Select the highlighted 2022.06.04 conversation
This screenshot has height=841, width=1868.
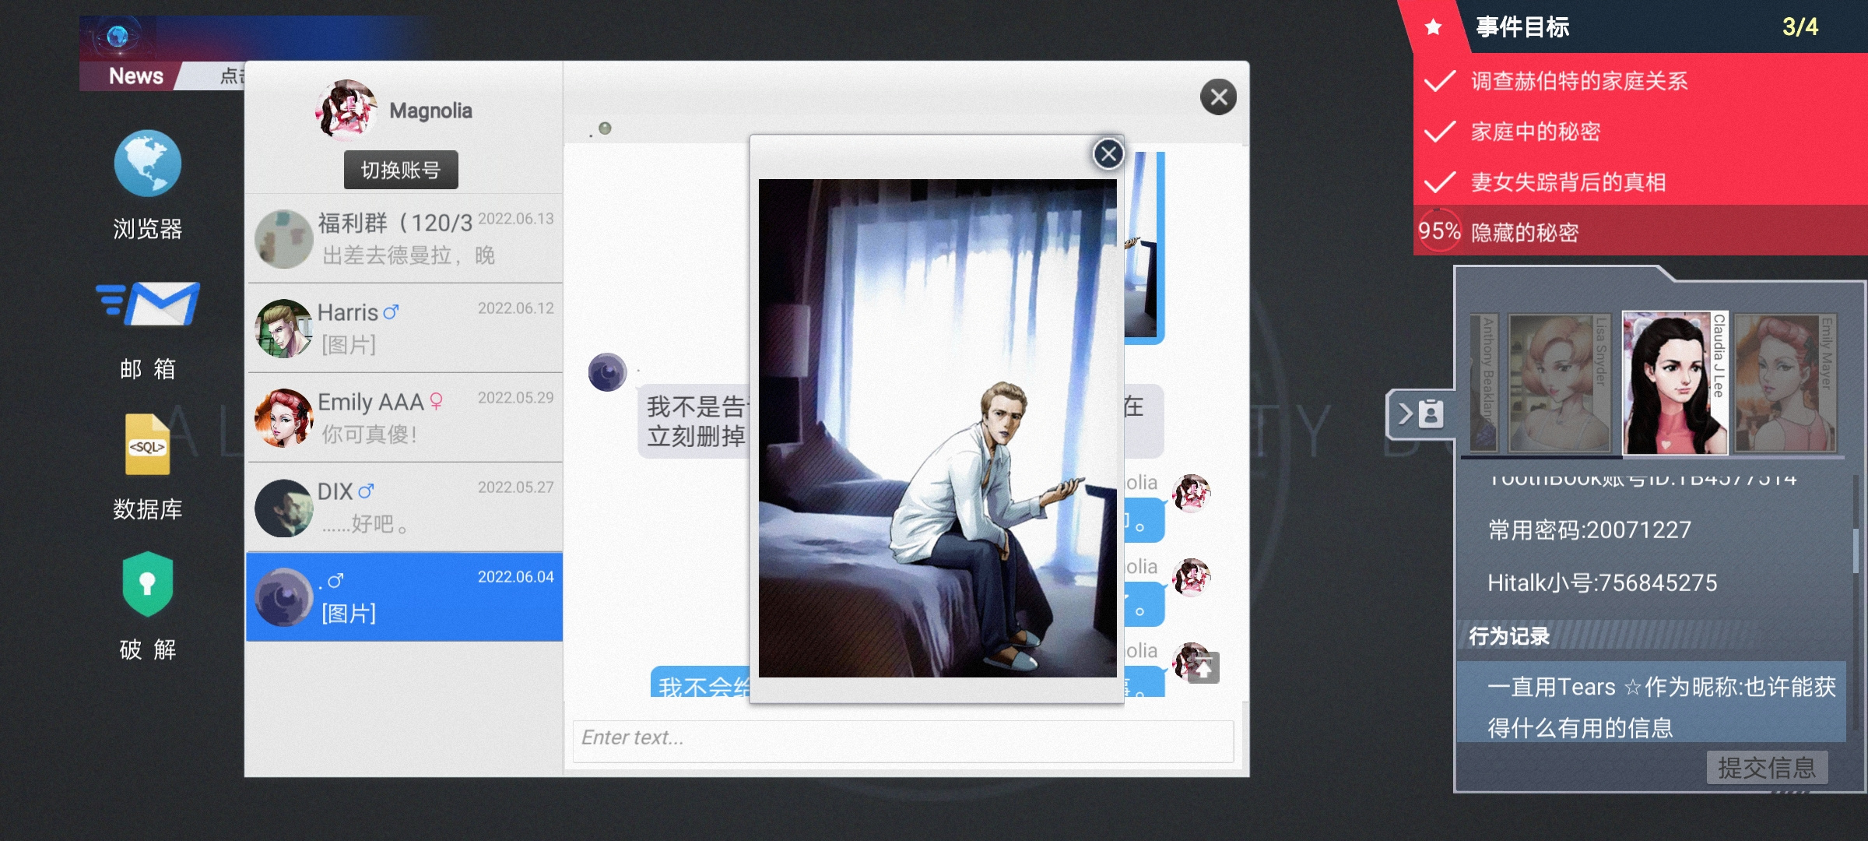(x=404, y=596)
